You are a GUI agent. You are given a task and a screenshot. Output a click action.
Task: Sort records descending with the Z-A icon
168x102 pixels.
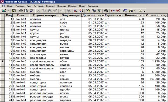tap(81, 11)
